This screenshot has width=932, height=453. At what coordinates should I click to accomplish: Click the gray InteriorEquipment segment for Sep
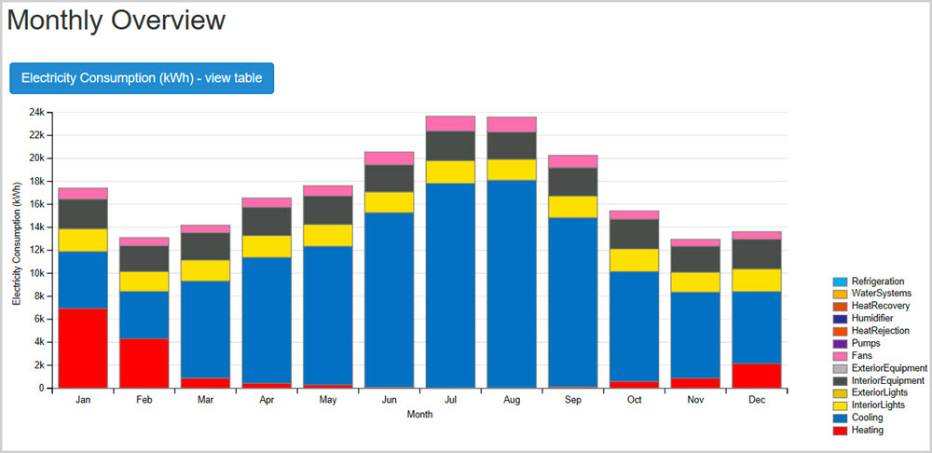click(x=573, y=182)
